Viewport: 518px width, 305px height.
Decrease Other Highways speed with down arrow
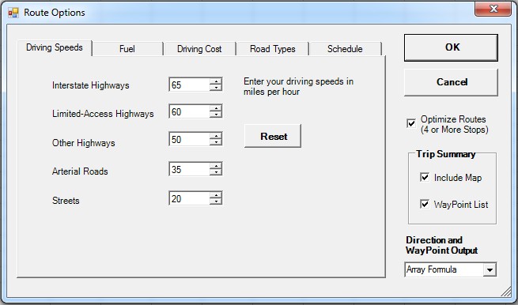coord(216,142)
